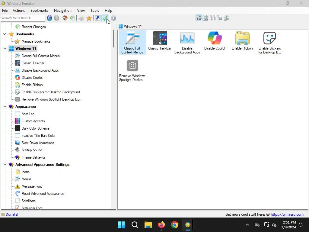This screenshot has height=232, width=309.
Task: Open settings gear in toolbar
Action: [113, 18]
